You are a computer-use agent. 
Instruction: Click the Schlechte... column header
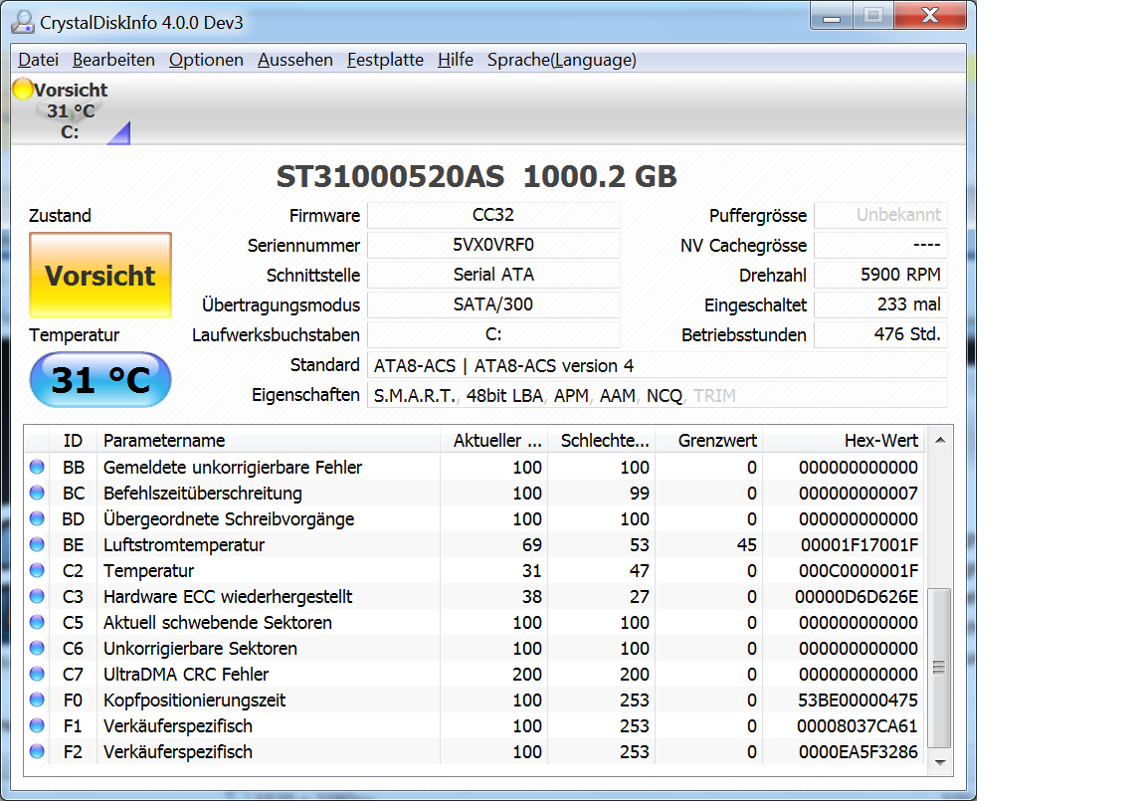point(602,440)
